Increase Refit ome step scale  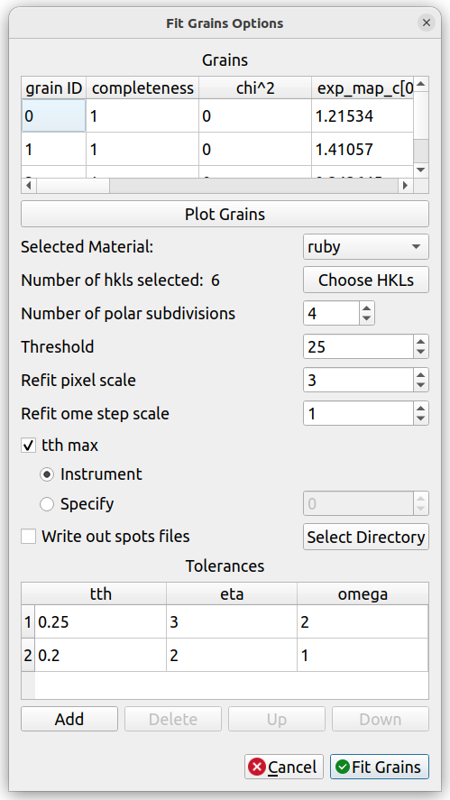pos(420,408)
